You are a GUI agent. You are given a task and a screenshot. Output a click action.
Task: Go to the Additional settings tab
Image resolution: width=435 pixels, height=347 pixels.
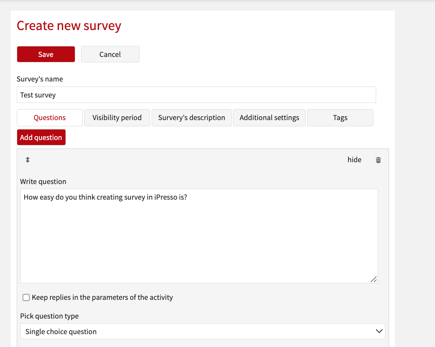click(269, 118)
